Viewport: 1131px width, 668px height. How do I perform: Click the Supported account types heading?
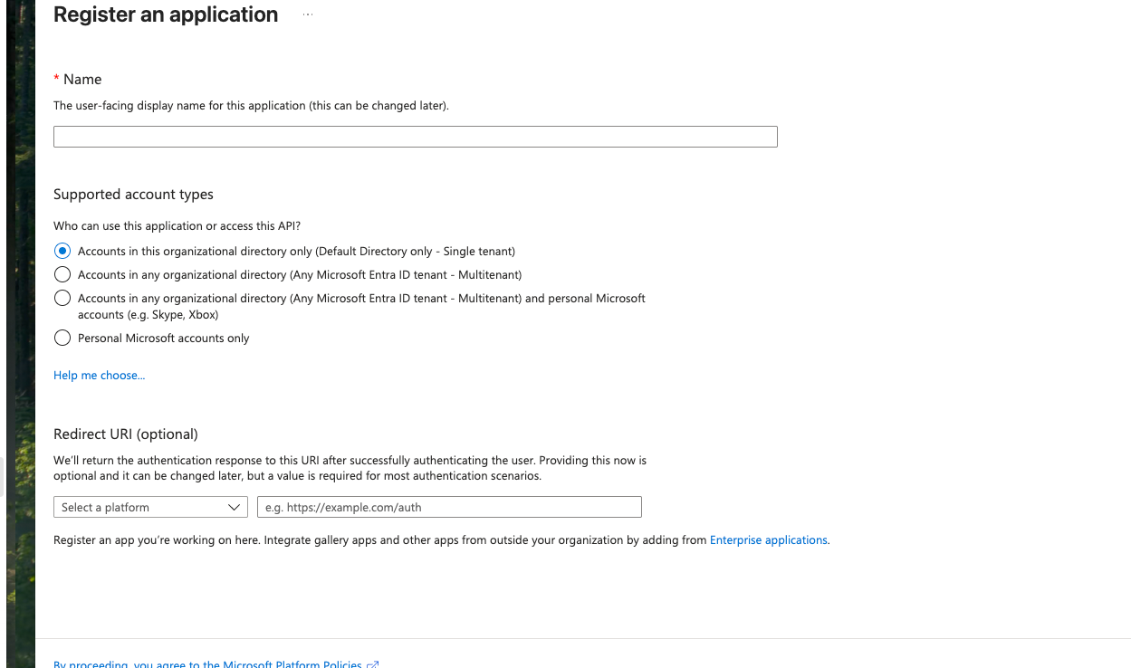(x=133, y=194)
